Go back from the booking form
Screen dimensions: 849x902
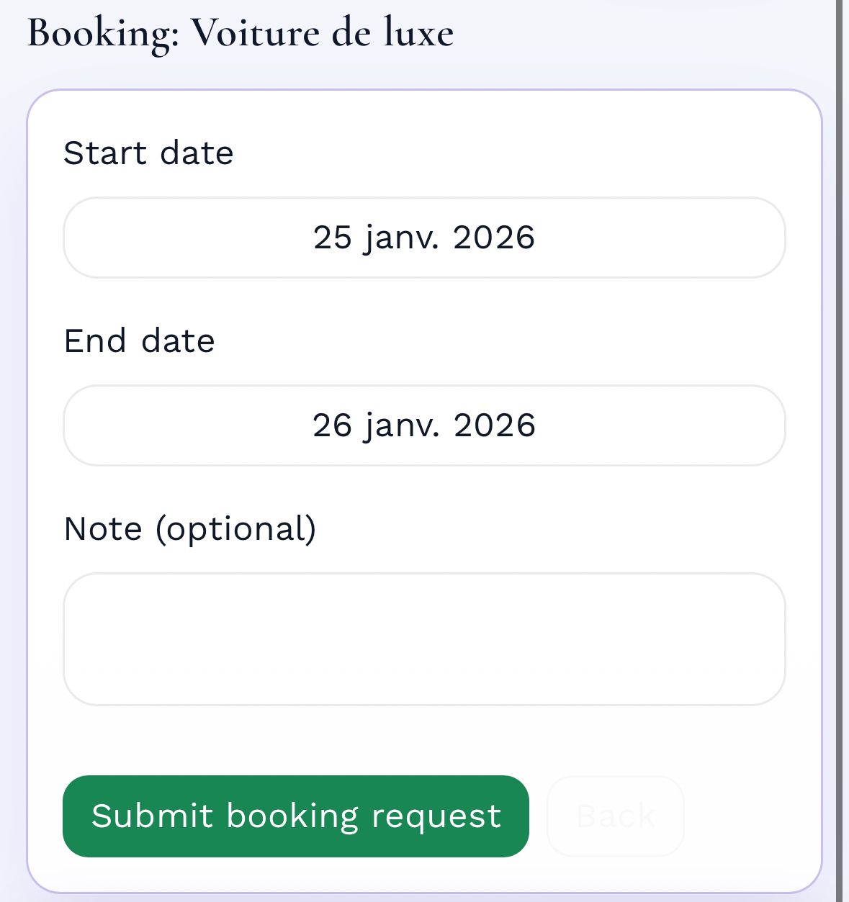click(615, 816)
